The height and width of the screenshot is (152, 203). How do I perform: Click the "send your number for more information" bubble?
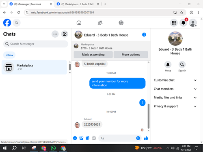pos(117,83)
